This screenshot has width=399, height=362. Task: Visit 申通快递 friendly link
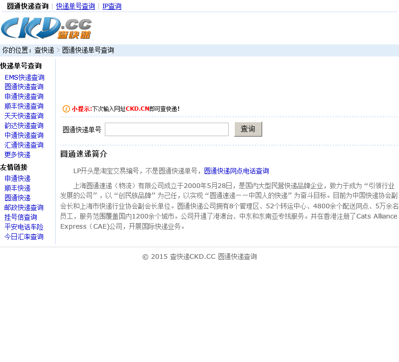(x=18, y=179)
